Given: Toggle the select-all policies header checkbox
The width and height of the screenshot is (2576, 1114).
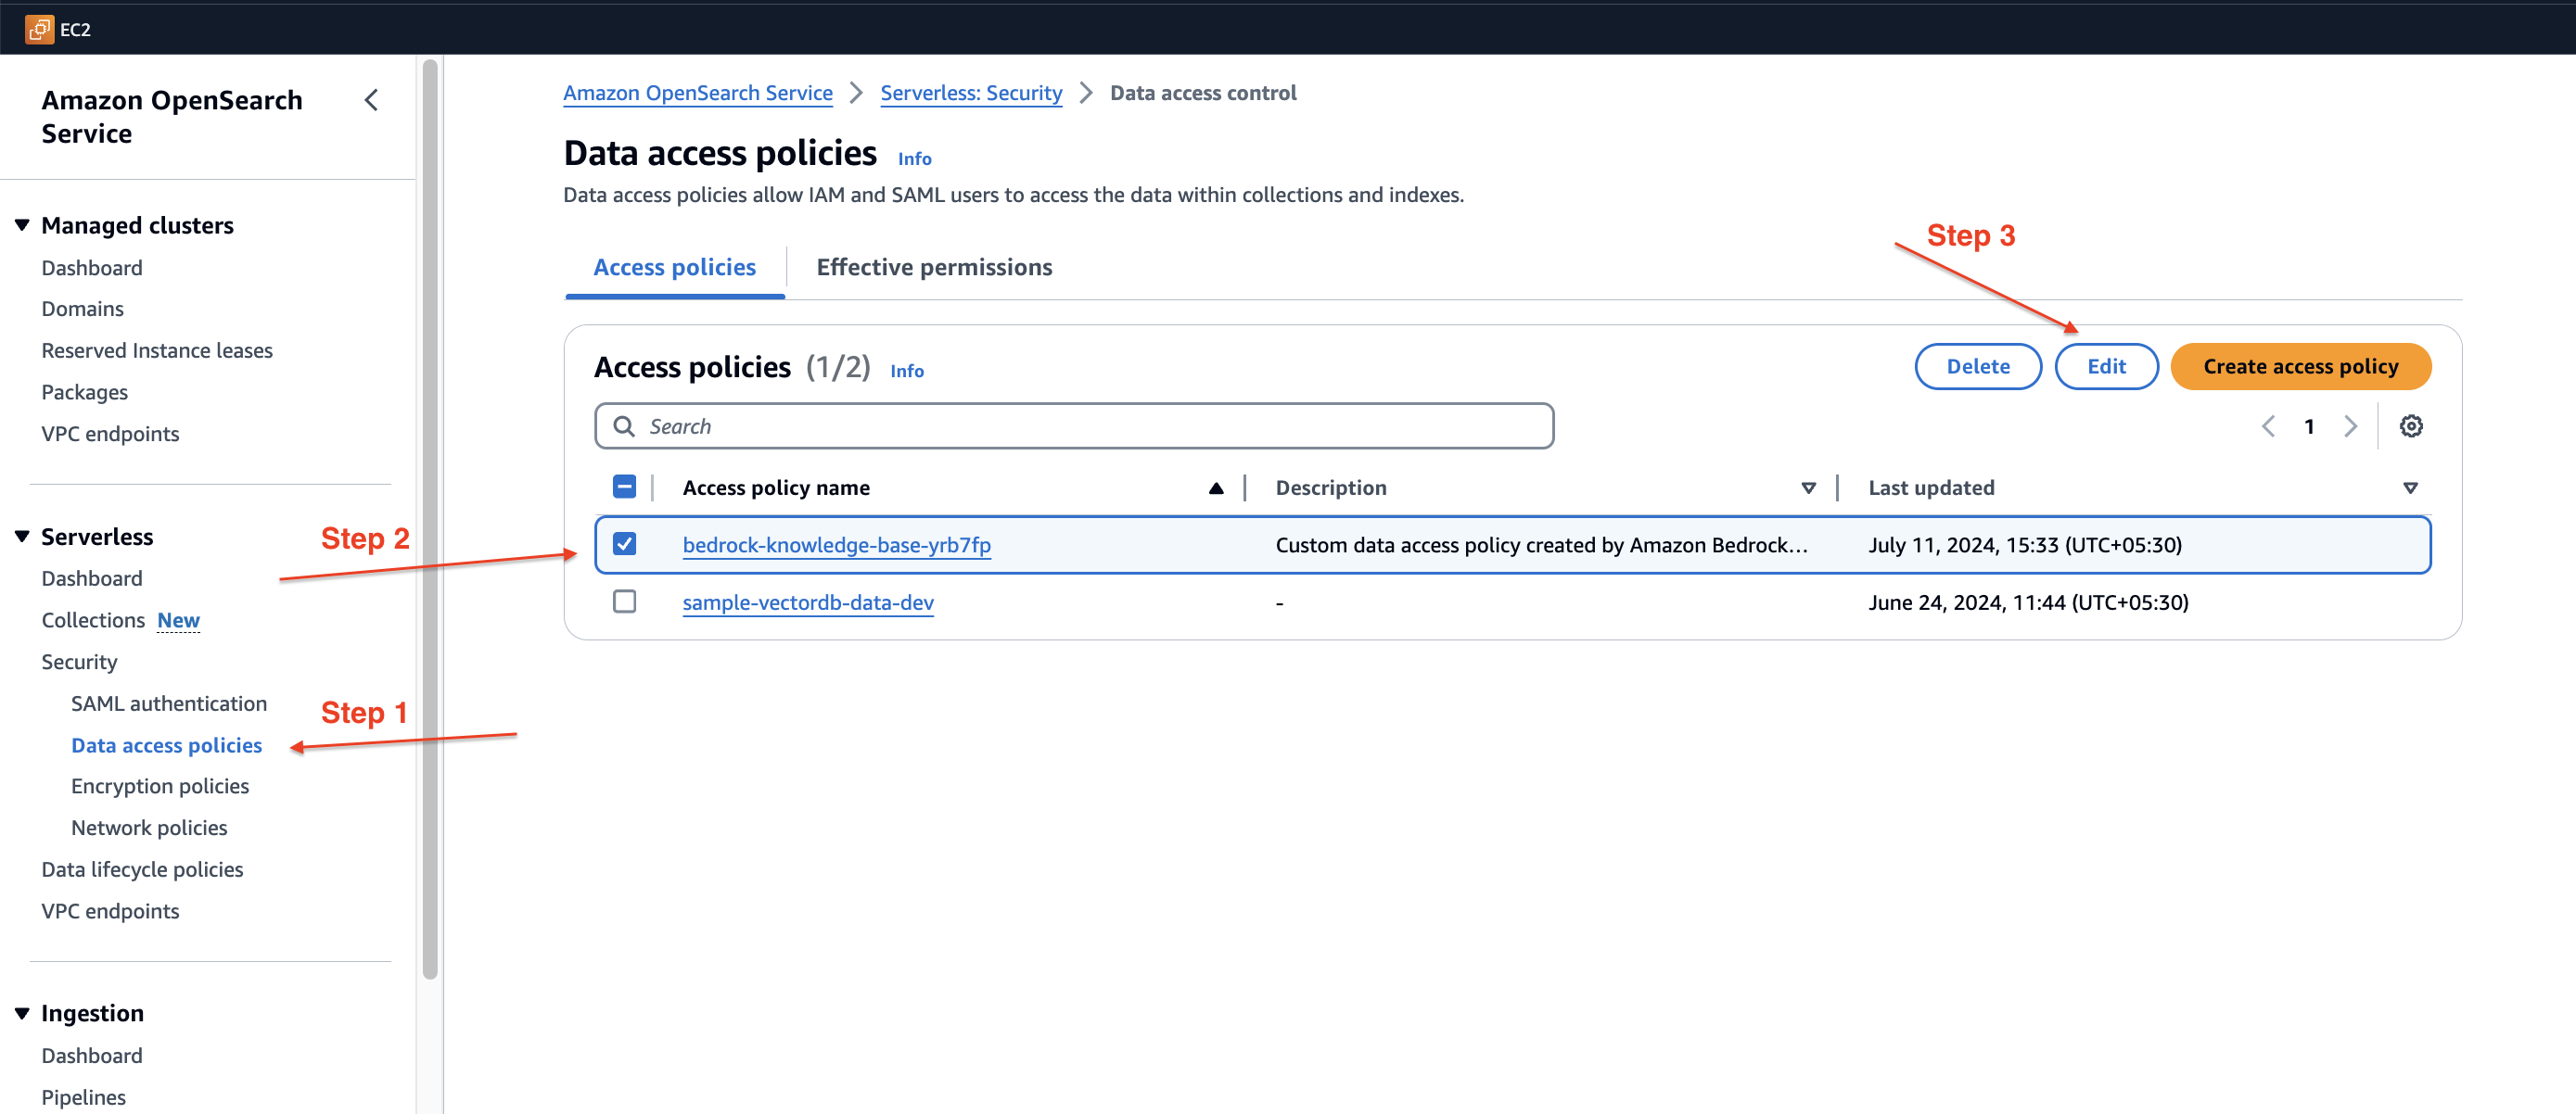Looking at the screenshot, I should pos(624,487).
